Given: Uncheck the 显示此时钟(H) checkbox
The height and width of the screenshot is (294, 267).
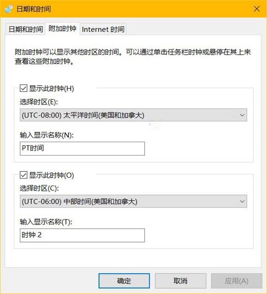Looking at the screenshot, I should click(24, 88).
